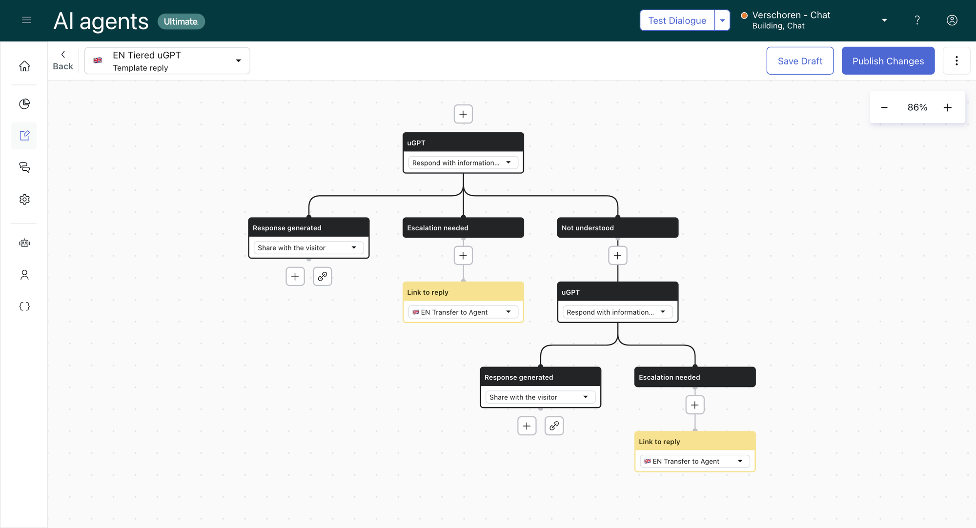Open settings gear in sidebar
This screenshot has width=976, height=528.
tap(24, 199)
